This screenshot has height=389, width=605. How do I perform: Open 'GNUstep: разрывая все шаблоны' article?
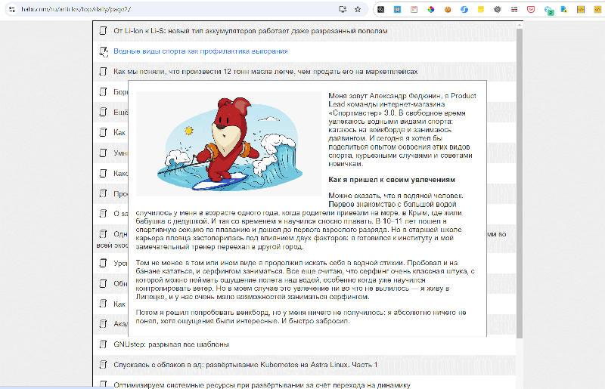pos(171,344)
